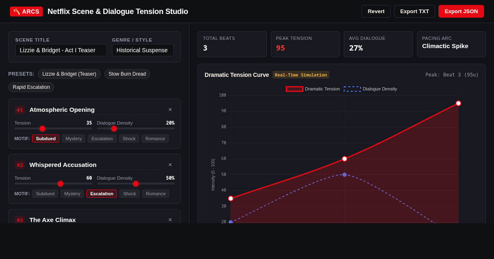Edit the Whispered Accusation beat title
This screenshot has height=259, width=494.
(96, 165)
